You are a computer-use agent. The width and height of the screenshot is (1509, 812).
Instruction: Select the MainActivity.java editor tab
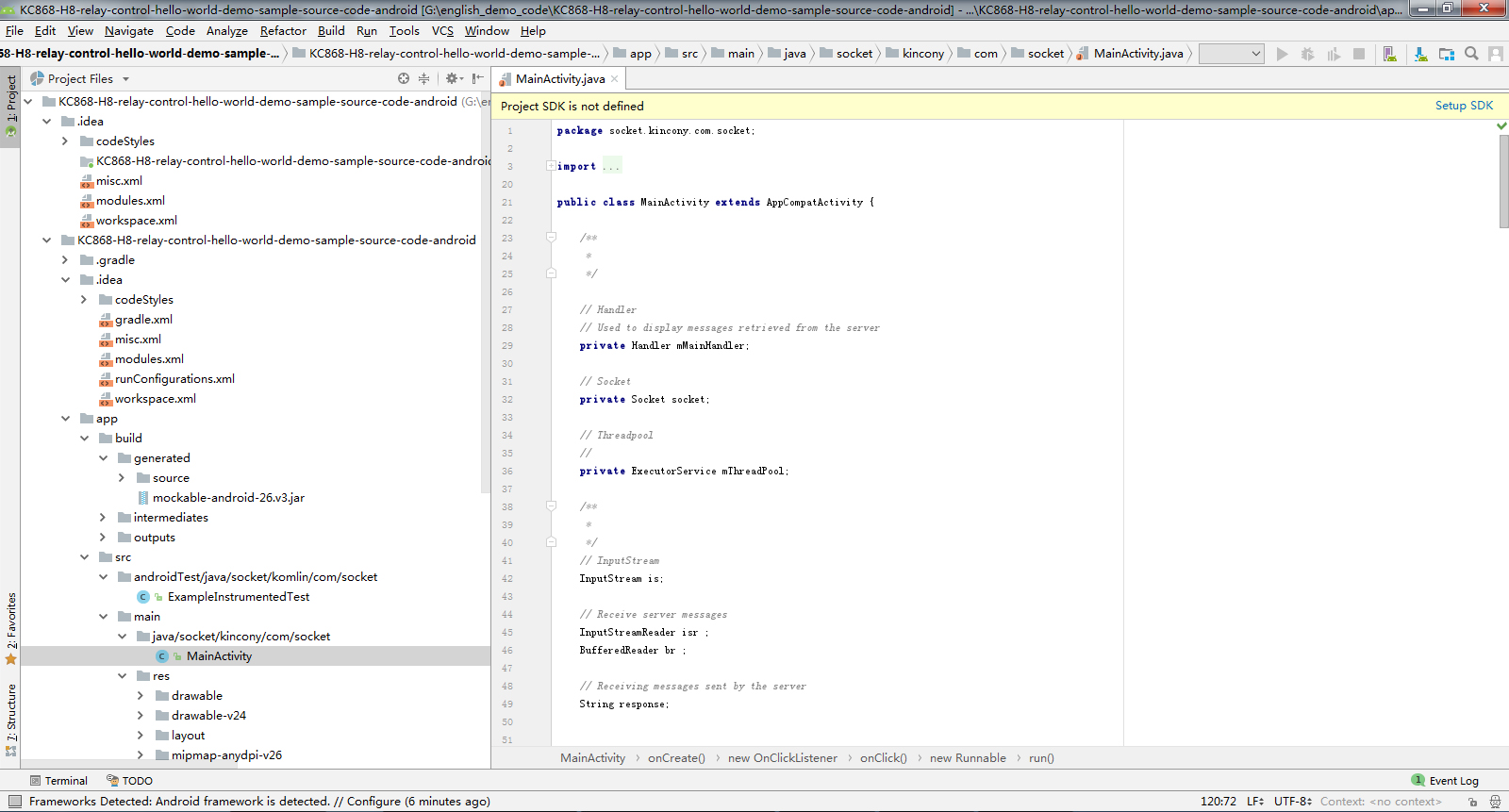559,79
